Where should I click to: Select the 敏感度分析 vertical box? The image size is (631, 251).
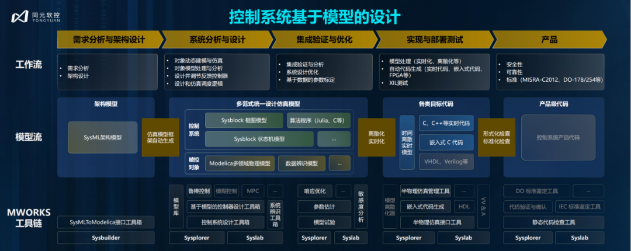[x=360, y=207]
